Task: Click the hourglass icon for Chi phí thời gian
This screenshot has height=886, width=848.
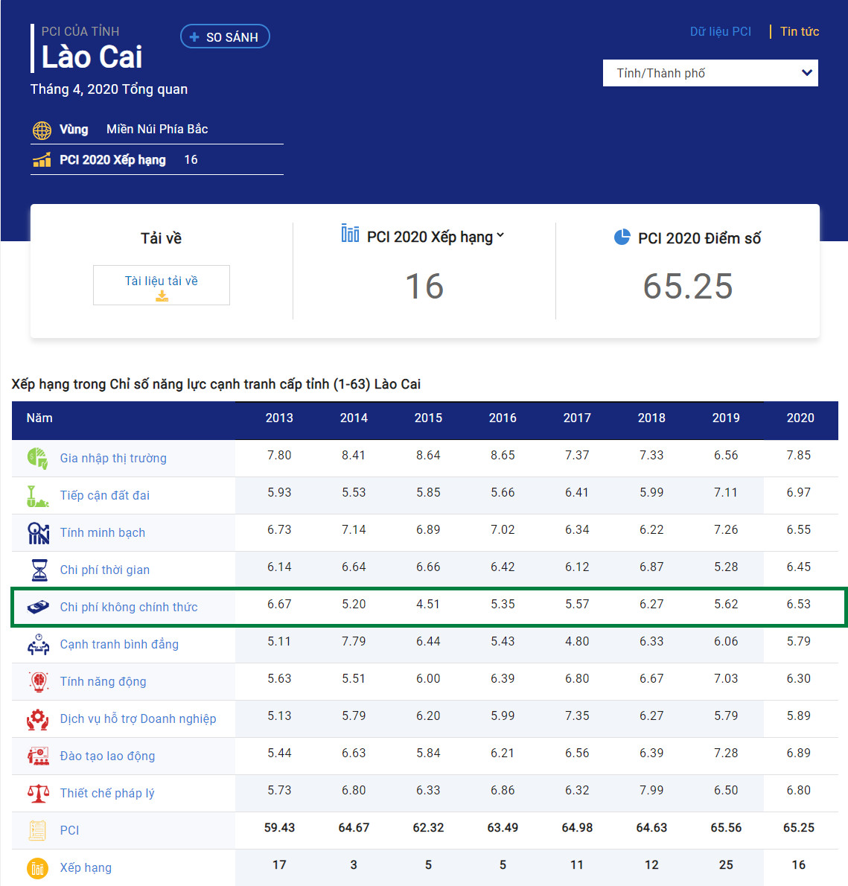Action: point(39,570)
